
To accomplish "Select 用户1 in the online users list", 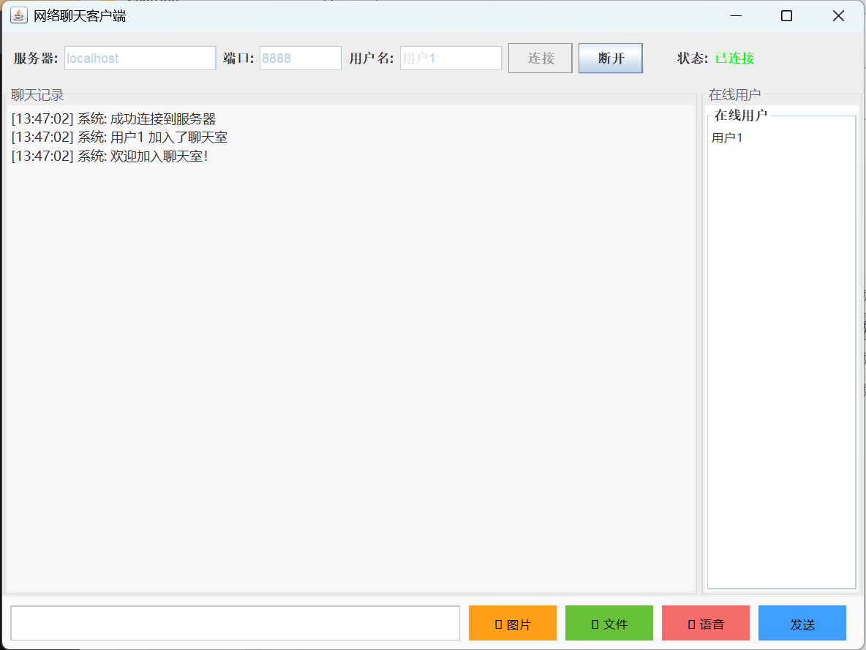I will 726,137.
